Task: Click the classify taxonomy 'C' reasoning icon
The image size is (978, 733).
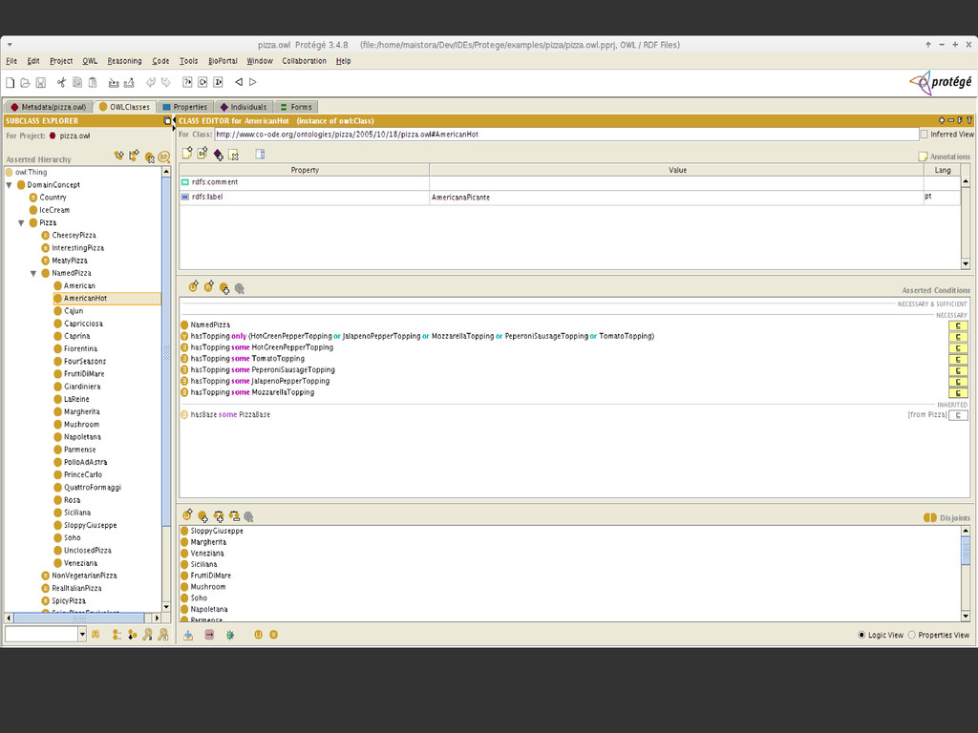Action: click(x=202, y=82)
